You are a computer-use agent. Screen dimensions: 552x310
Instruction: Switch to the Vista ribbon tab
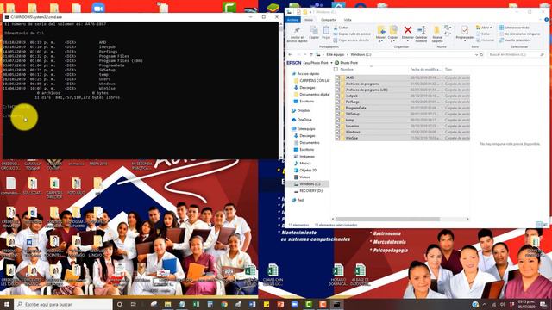(x=348, y=20)
